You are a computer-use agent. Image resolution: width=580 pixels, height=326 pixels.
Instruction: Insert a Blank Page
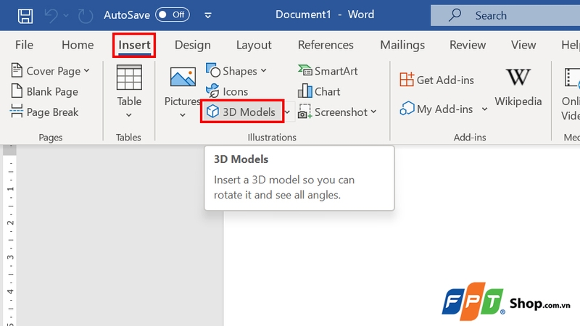tap(44, 91)
